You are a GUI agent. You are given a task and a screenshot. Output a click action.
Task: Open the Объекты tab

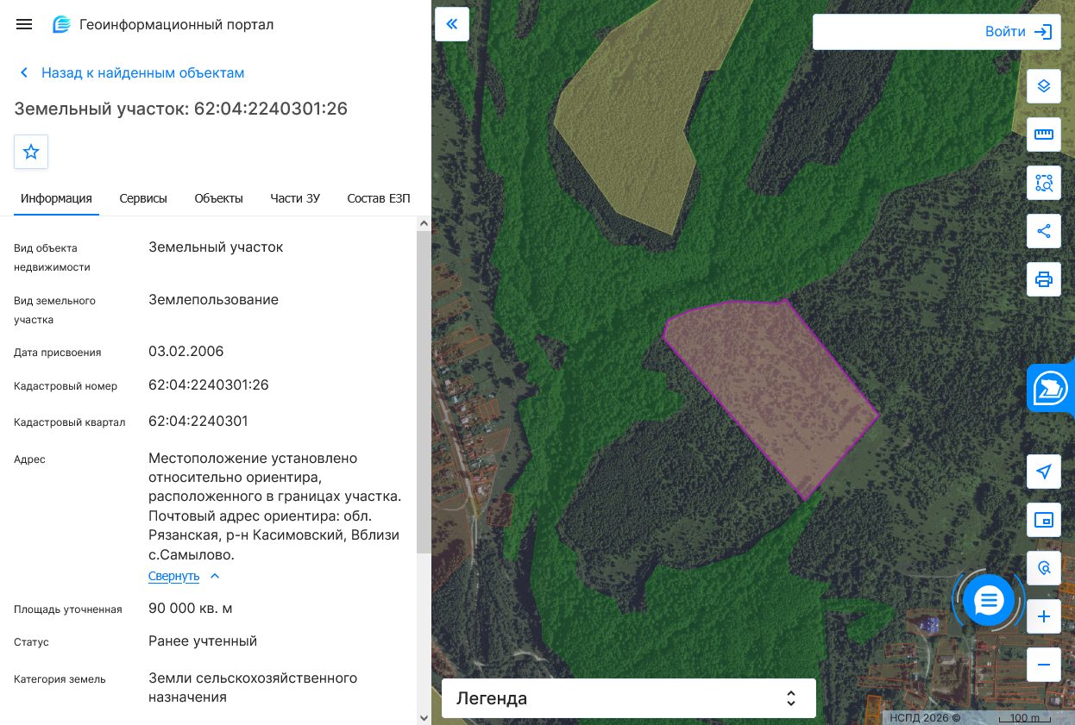coord(218,198)
